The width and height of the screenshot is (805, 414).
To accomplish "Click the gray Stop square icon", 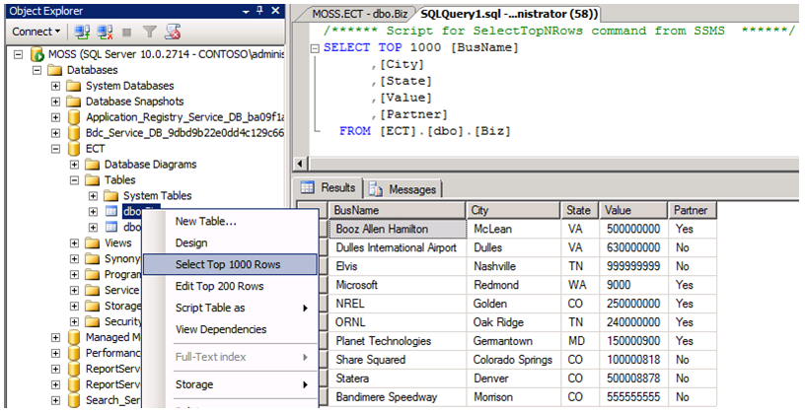I will point(125,32).
